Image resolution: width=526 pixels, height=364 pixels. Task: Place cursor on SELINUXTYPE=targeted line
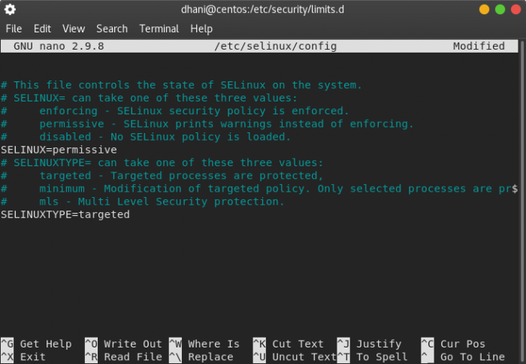coord(65,214)
